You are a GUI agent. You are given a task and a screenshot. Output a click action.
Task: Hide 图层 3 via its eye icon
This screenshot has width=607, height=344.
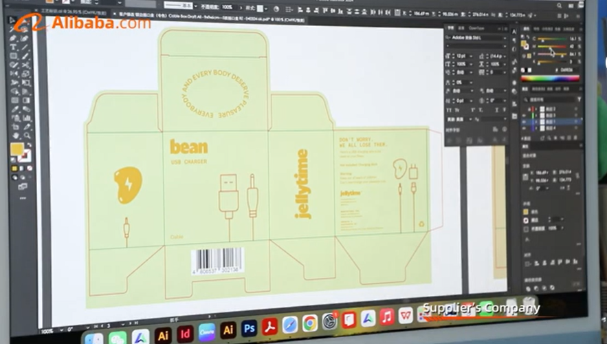pyautogui.click(x=524, y=116)
